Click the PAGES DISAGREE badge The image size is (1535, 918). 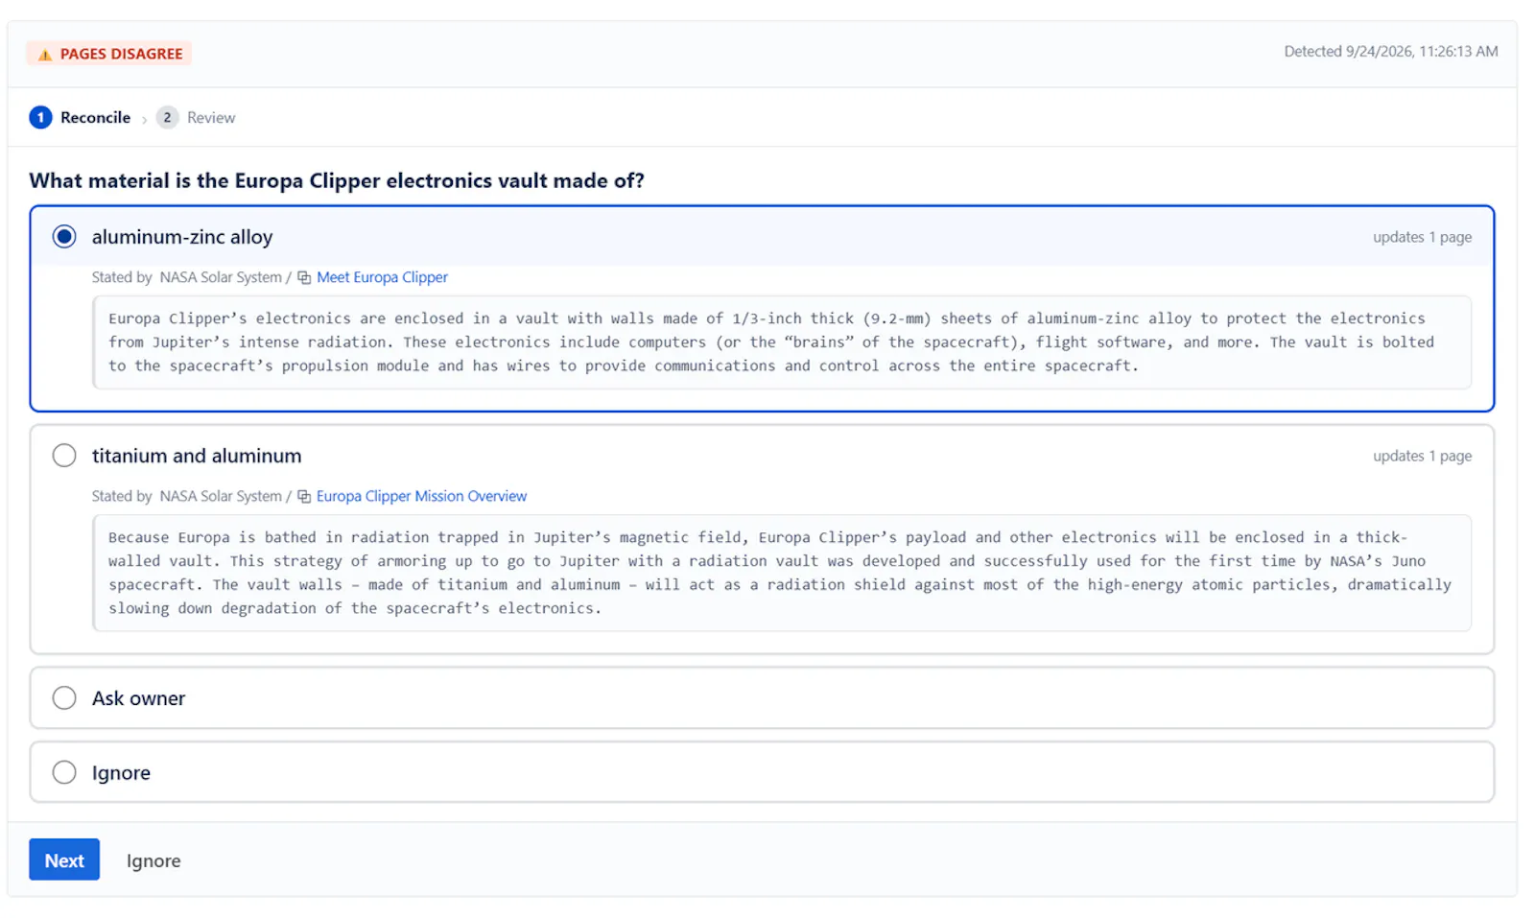pos(109,54)
